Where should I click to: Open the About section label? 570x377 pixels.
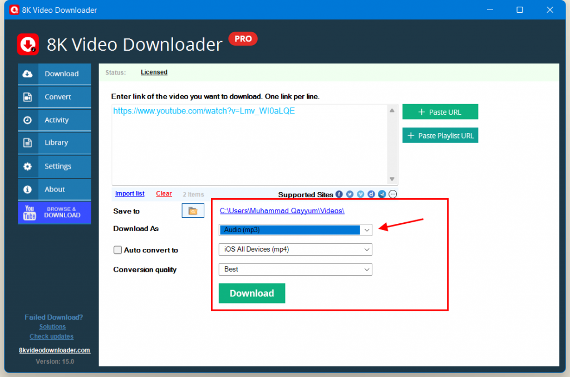(x=55, y=189)
